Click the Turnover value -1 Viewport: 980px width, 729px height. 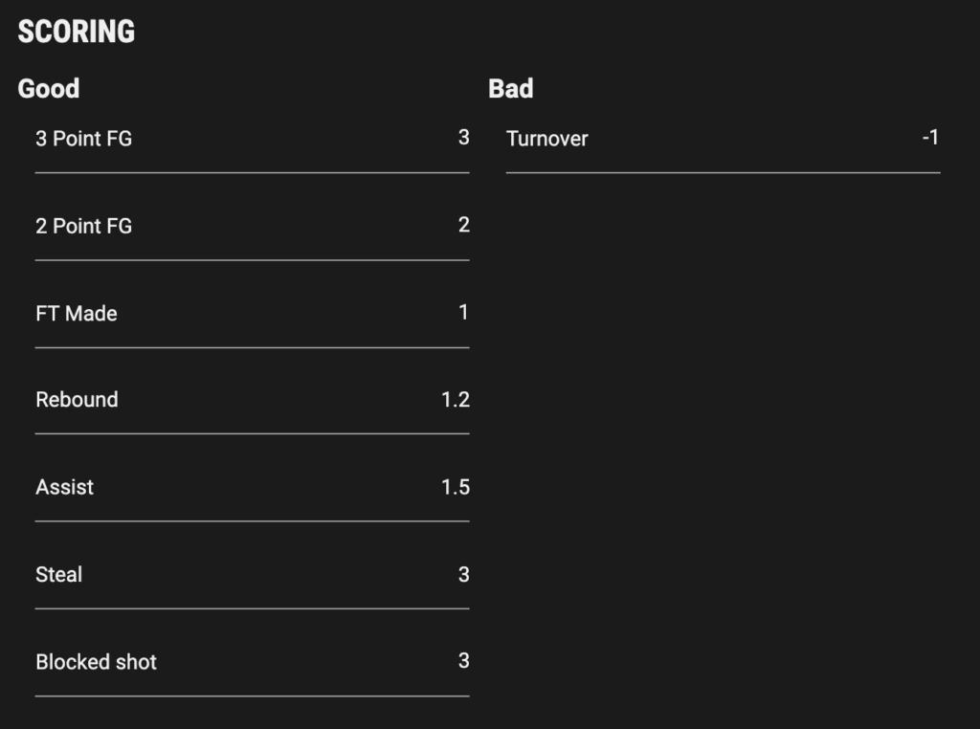click(x=930, y=138)
